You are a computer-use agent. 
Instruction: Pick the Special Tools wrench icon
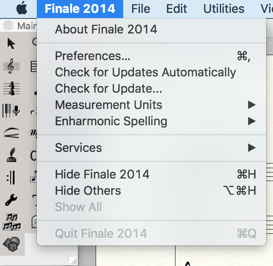(x=11, y=199)
